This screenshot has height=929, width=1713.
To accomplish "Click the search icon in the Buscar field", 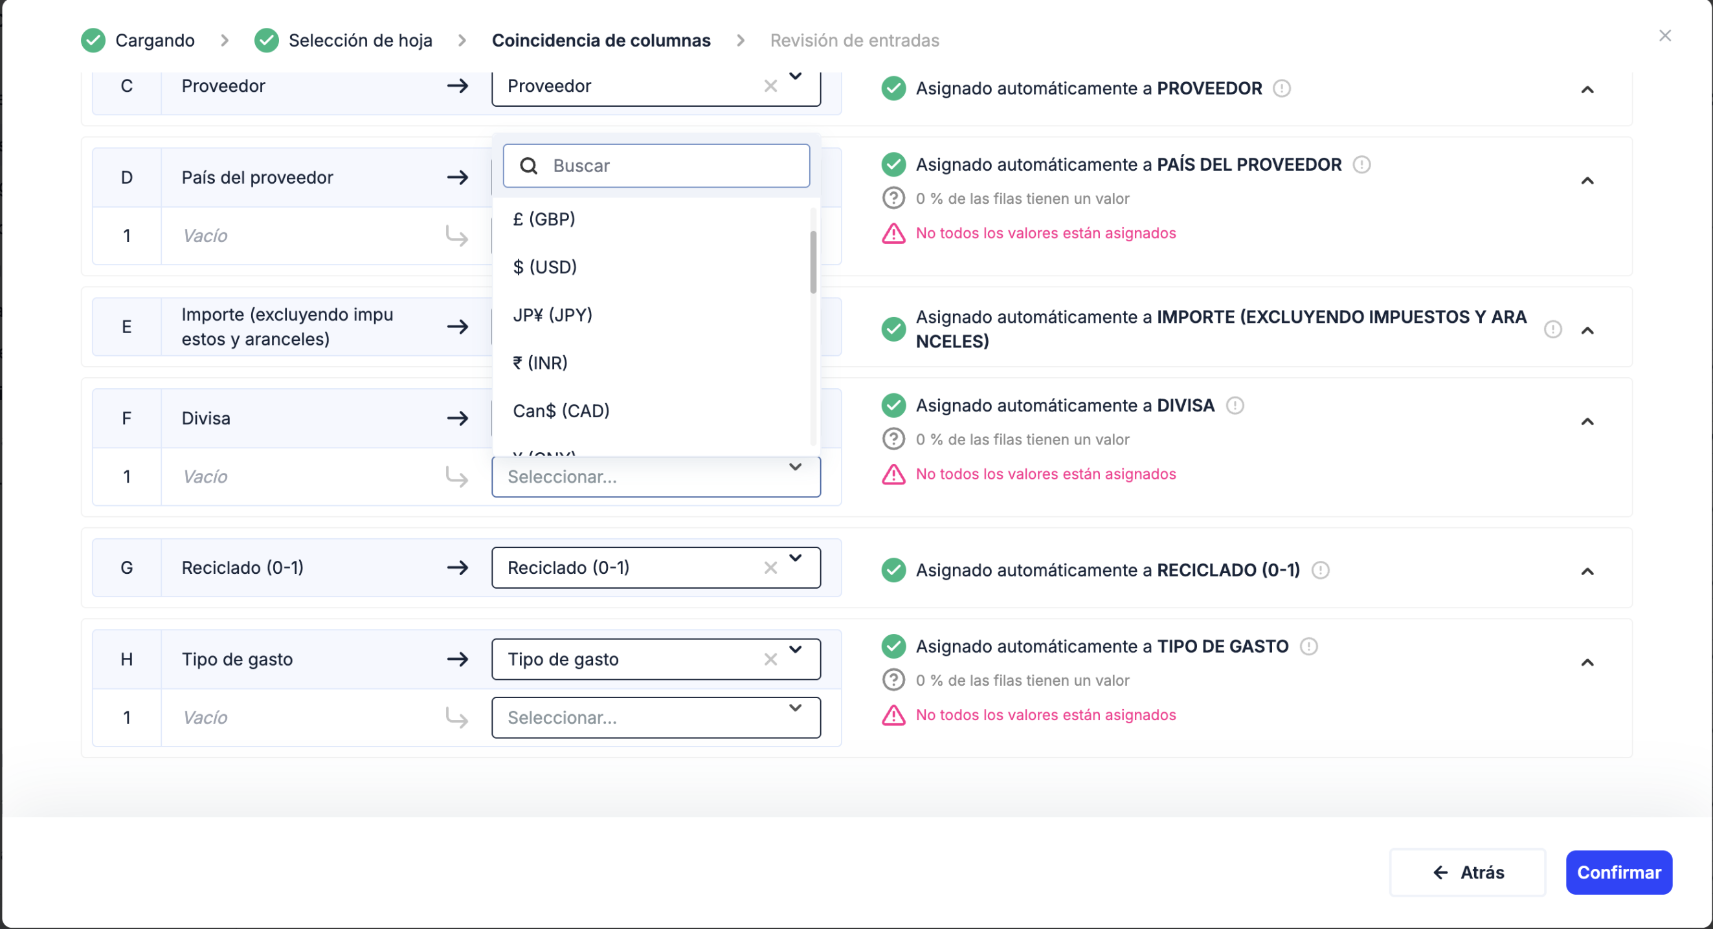I will point(529,166).
